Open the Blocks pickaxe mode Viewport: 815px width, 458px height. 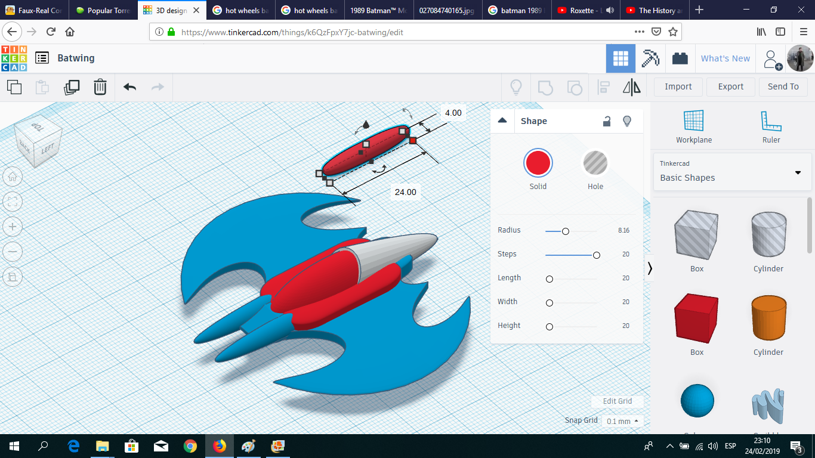650,58
